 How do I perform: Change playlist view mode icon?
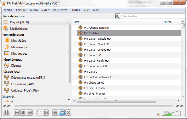pyautogui.click(x=117, y=16)
